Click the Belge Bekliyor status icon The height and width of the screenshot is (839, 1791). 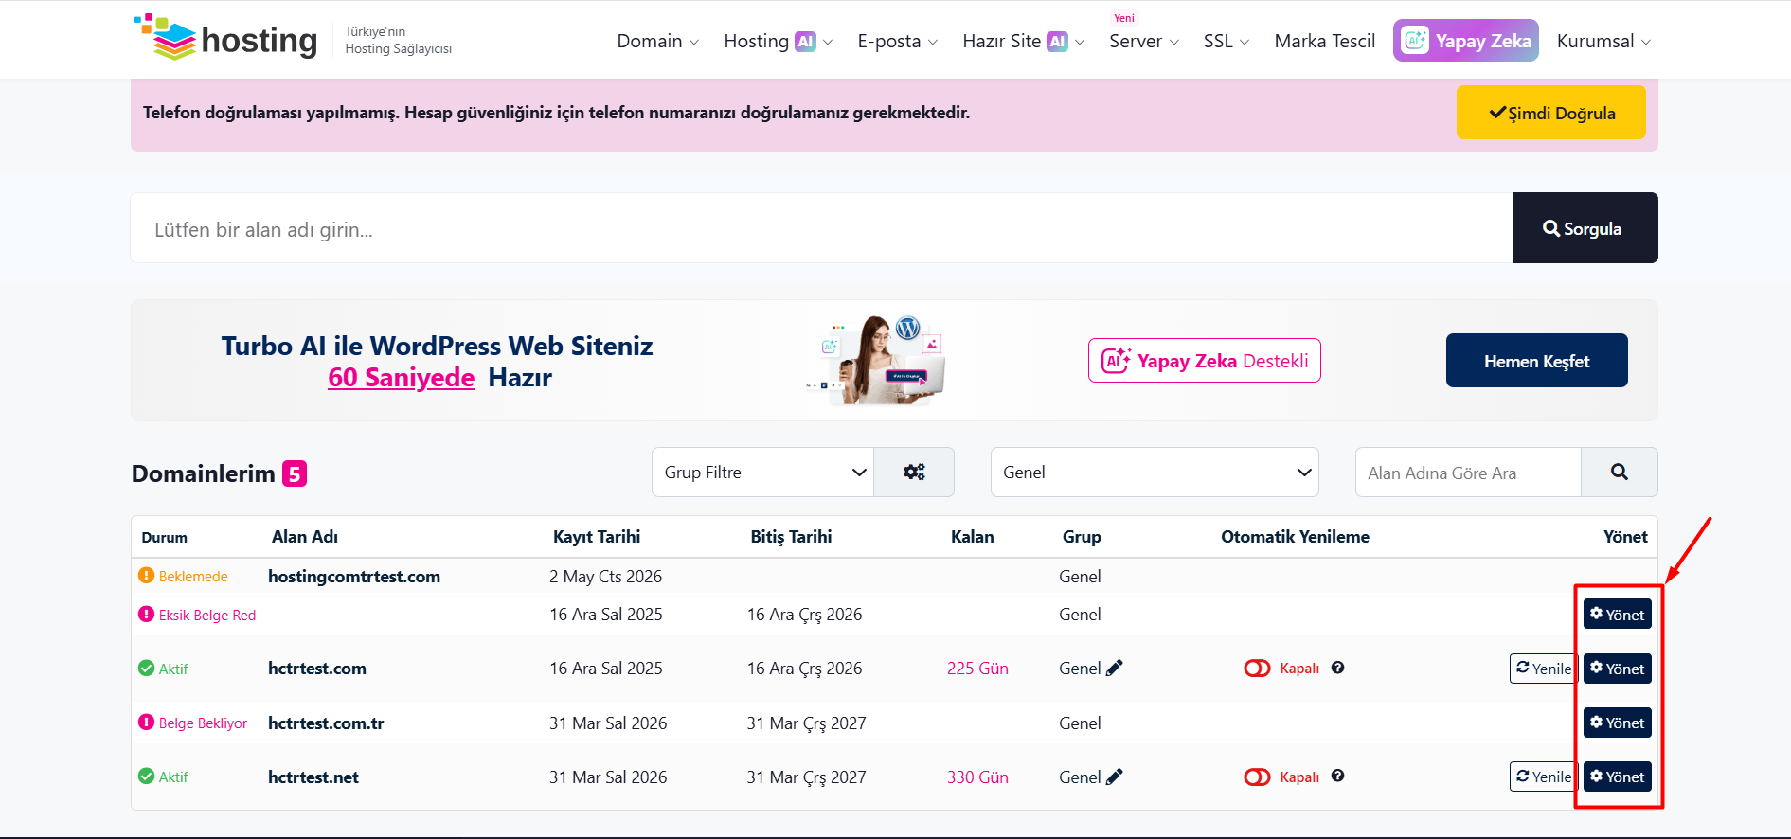(x=146, y=722)
